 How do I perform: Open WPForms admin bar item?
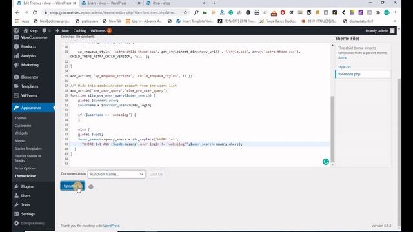click(101, 30)
